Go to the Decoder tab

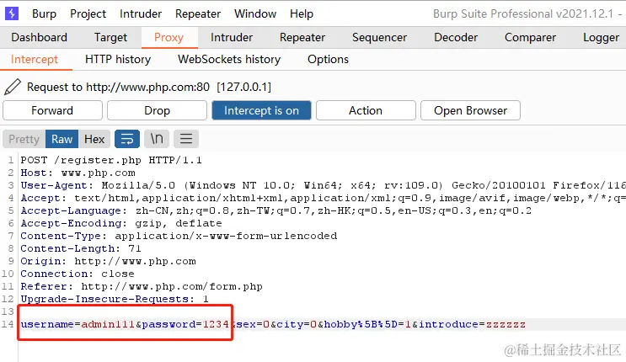tap(456, 38)
